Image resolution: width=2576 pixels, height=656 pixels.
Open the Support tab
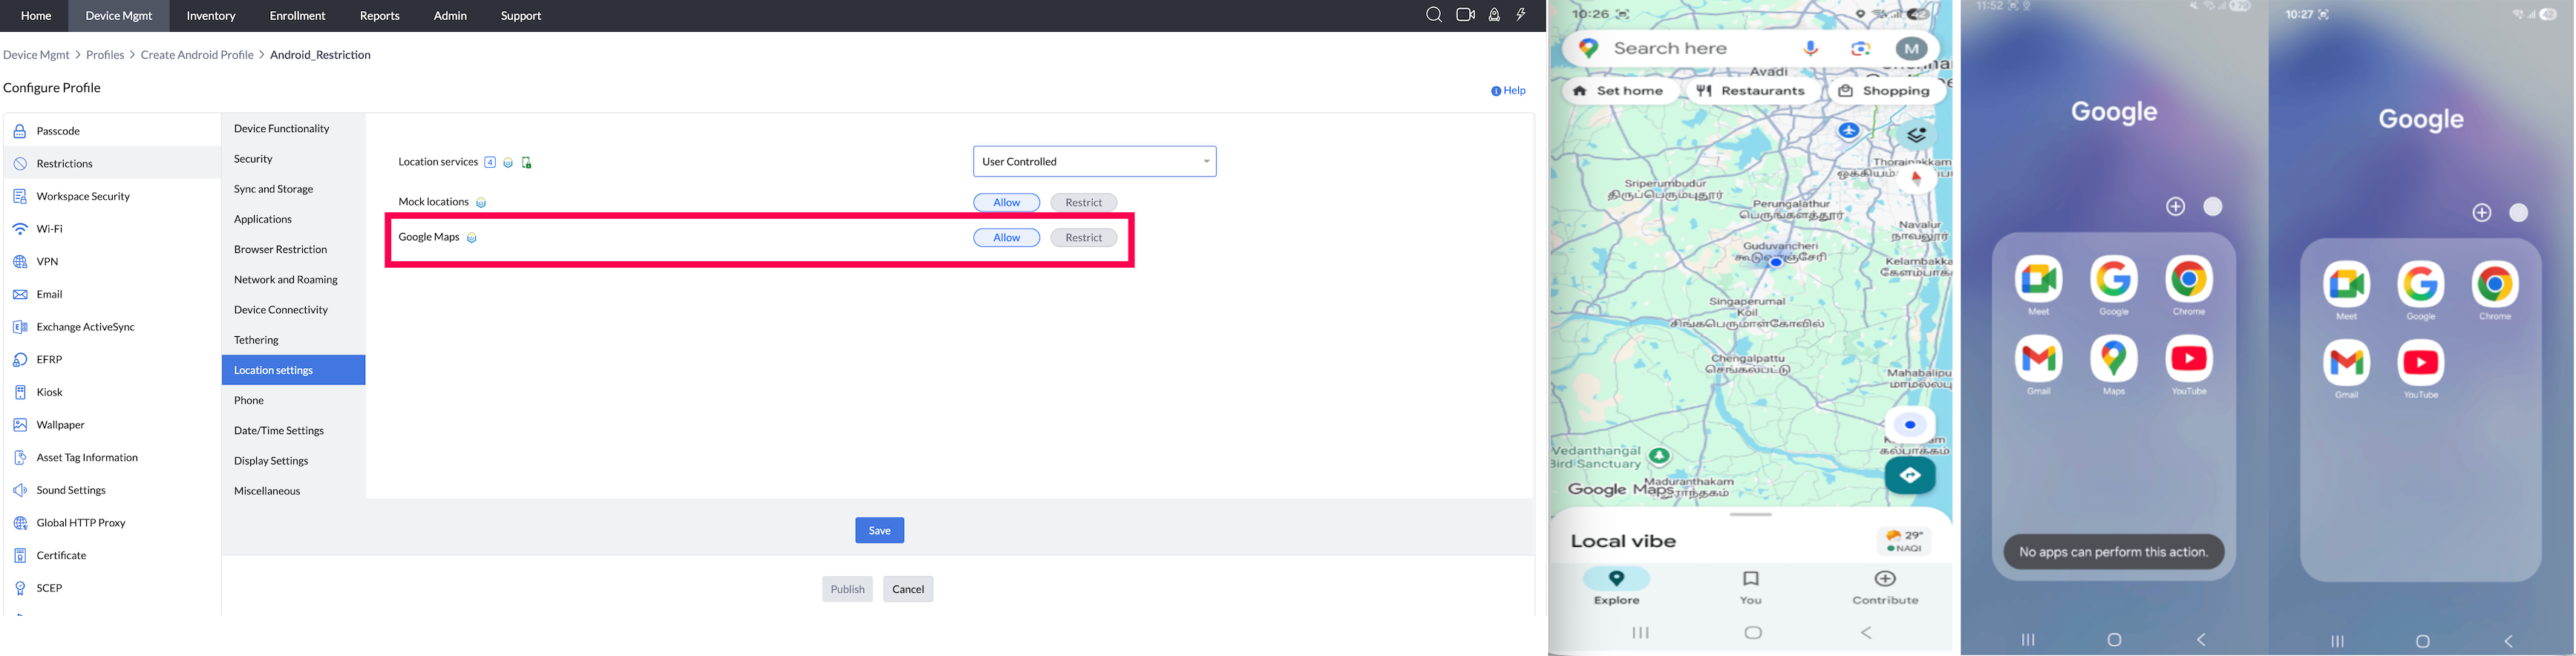[521, 16]
